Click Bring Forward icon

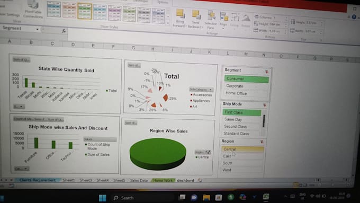pyautogui.click(x=181, y=14)
